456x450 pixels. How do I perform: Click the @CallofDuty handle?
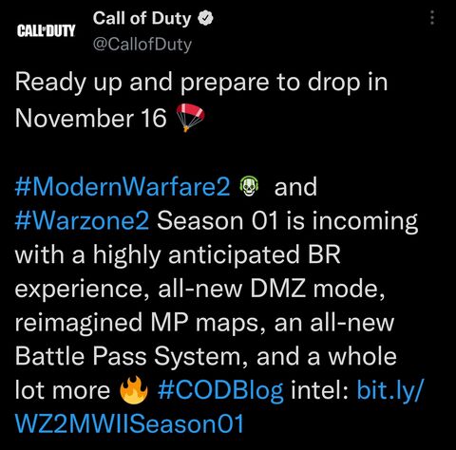click(142, 45)
